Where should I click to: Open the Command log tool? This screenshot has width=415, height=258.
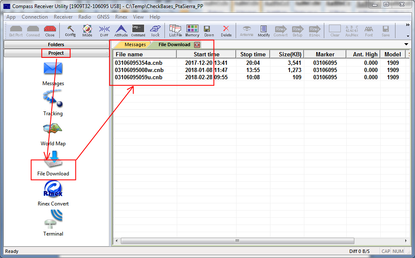tap(138, 31)
